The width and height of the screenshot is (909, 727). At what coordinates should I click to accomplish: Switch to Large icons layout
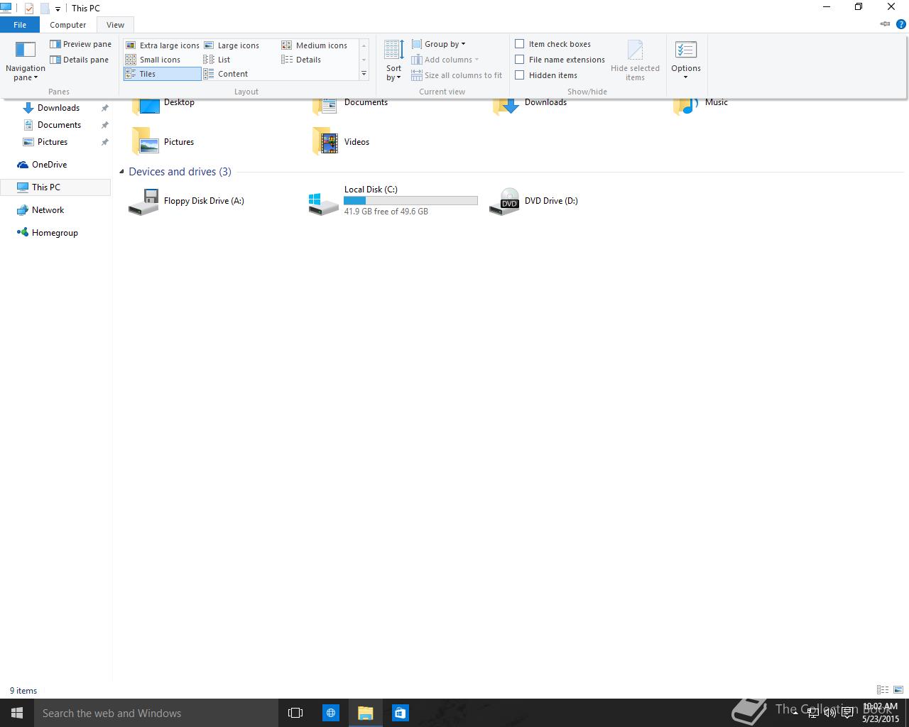(x=232, y=45)
